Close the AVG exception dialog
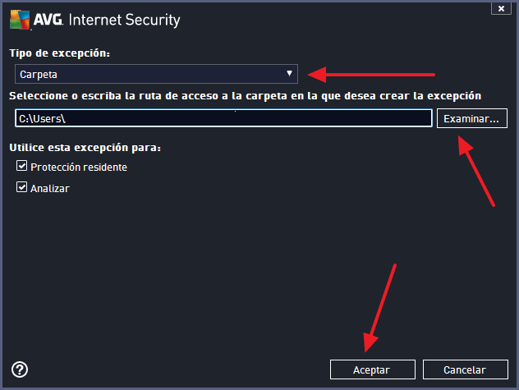Viewport: 519px width, 390px height. 497,8
